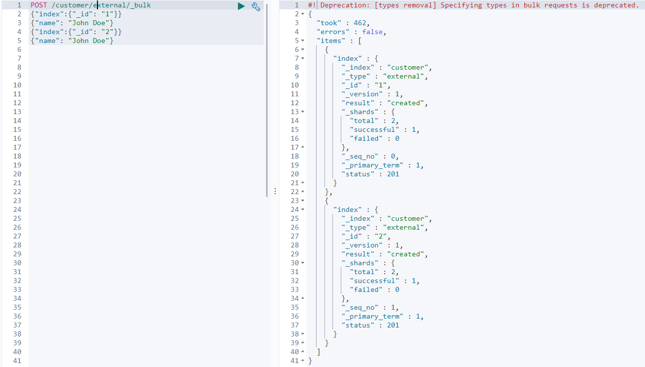Collapse the "items" array fold arrow at line 5
The image size is (645, 367).
click(x=303, y=41)
